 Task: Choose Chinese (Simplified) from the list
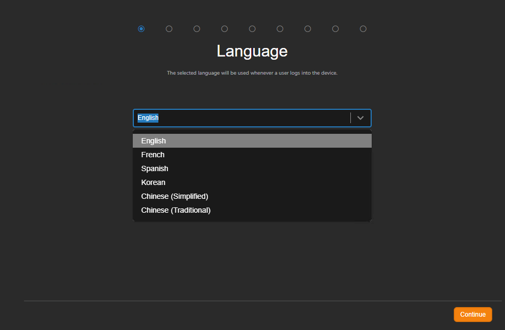[x=252, y=196]
